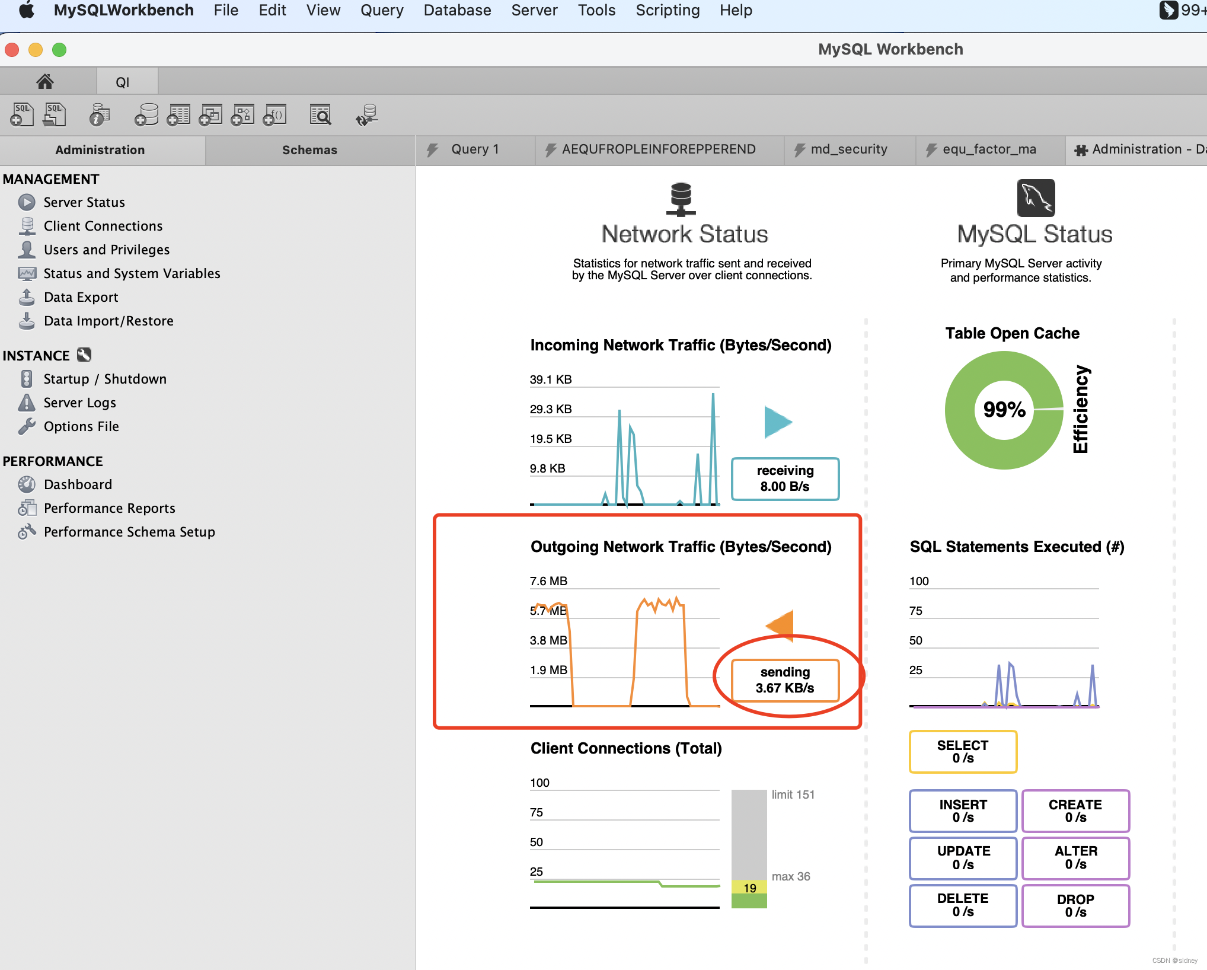
Task: Click the Startup Shutdown instance icon
Action: click(25, 379)
